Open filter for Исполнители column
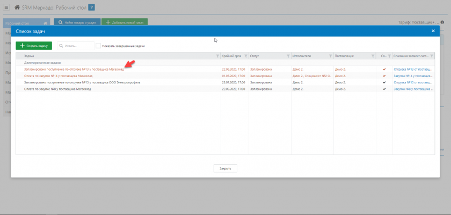This screenshot has width=451, height=215. 330,56
